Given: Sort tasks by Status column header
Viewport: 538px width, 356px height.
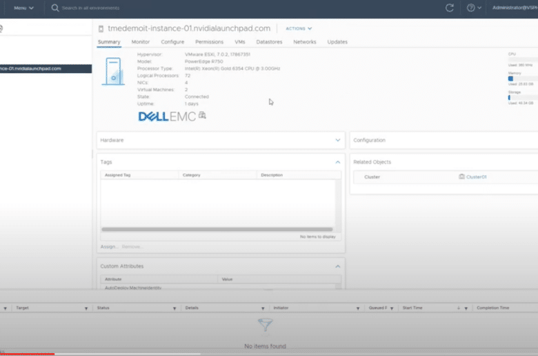Looking at the screenshot, I should [103, 308].
